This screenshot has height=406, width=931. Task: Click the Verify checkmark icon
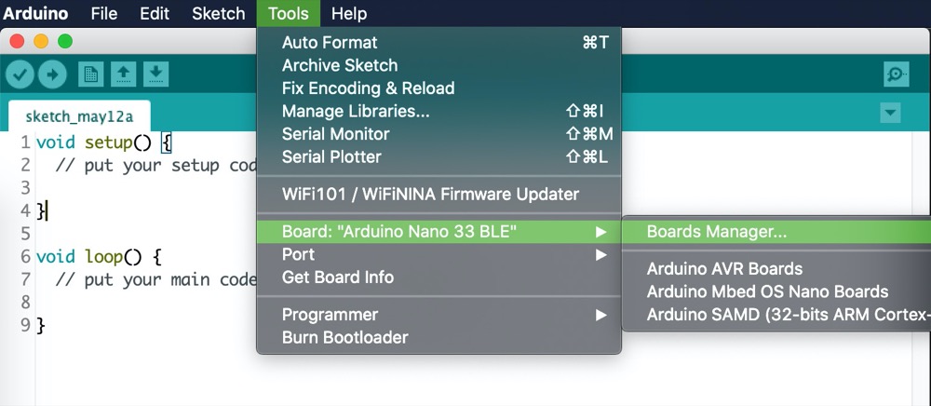click(20, 74)
